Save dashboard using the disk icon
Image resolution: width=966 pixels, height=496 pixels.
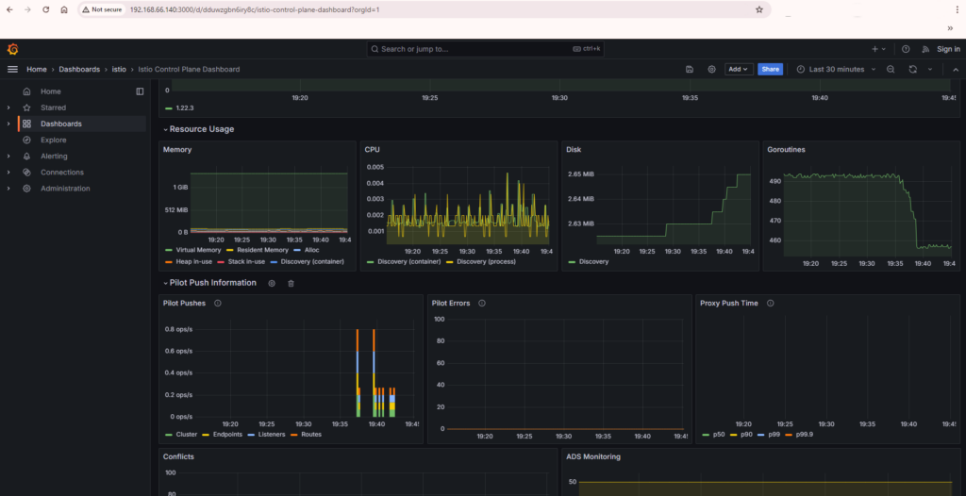(x=690, y=70)
